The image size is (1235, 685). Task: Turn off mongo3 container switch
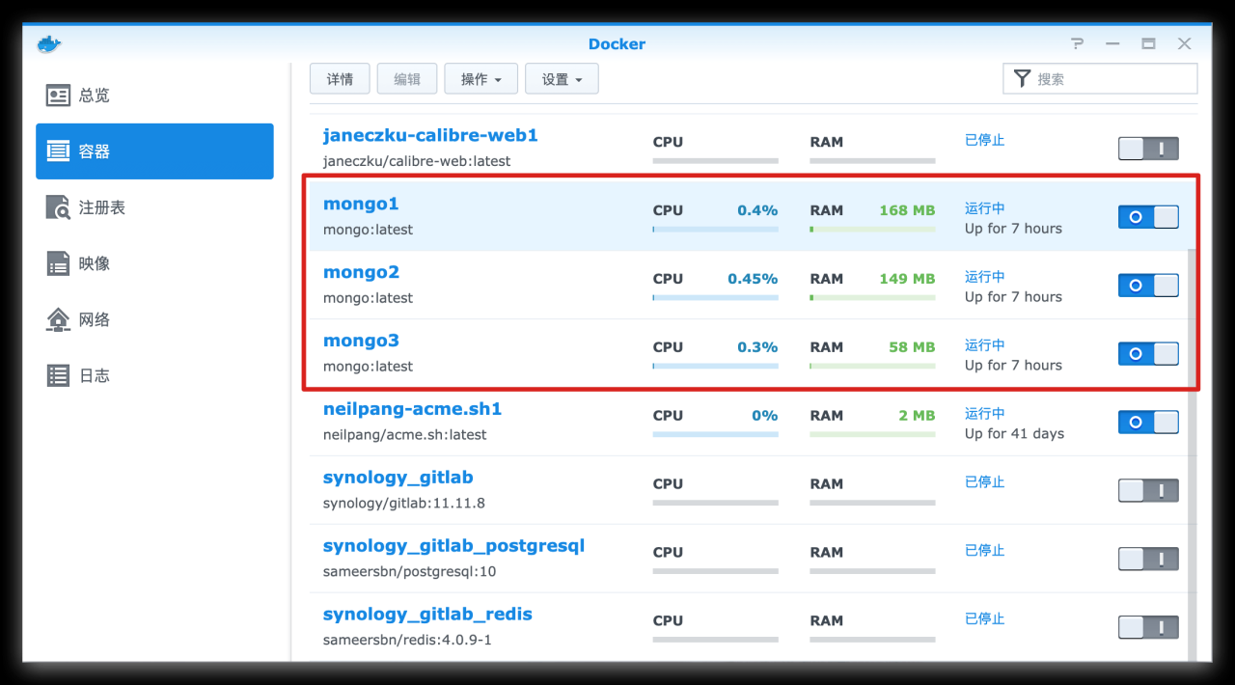click(x=1148, y=354)
